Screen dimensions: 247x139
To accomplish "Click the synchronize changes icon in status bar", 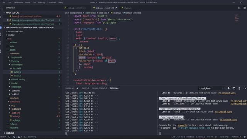I will [9, 137].
